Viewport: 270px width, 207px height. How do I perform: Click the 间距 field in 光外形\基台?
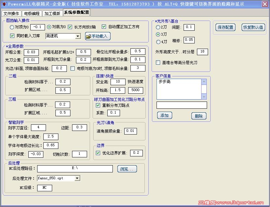coord(189,27)
